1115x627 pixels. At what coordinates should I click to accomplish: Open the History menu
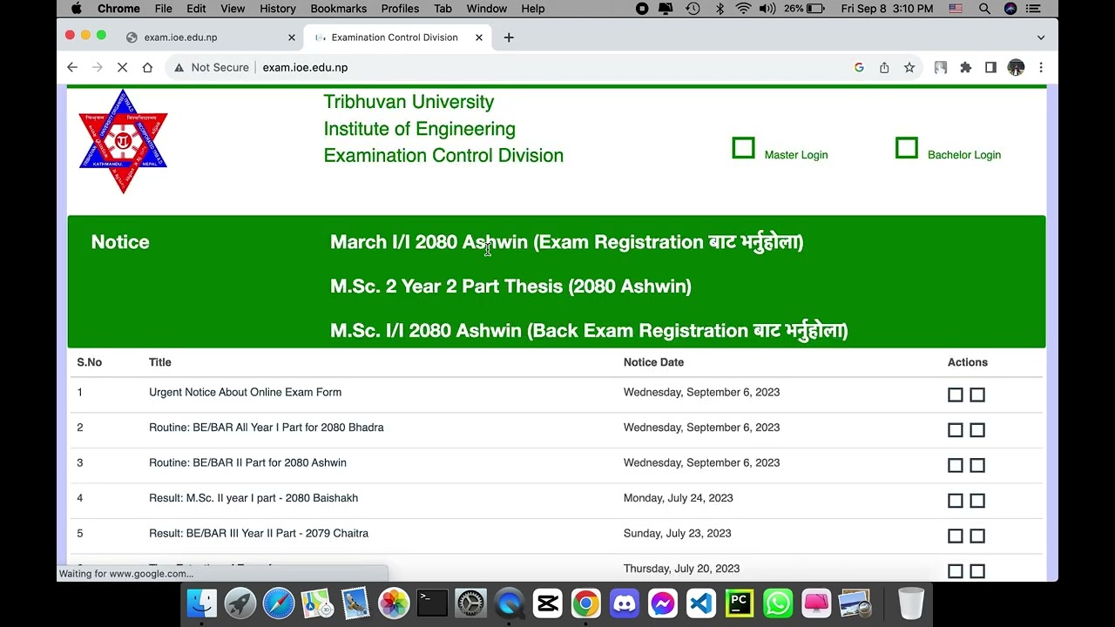(278, 9)
